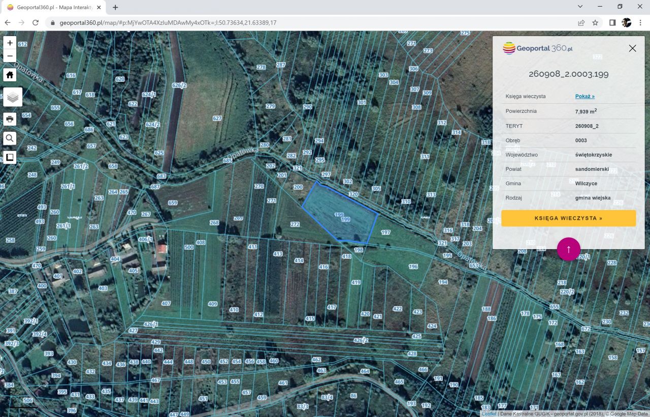Print the current map view
Viewport: 650px width, 417px height.
point(10,120)
